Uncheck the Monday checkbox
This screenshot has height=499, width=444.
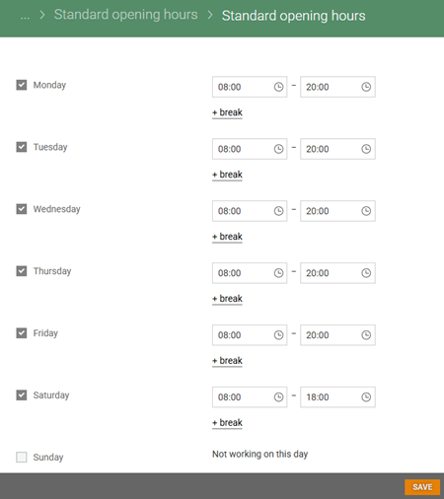point(22,85)
